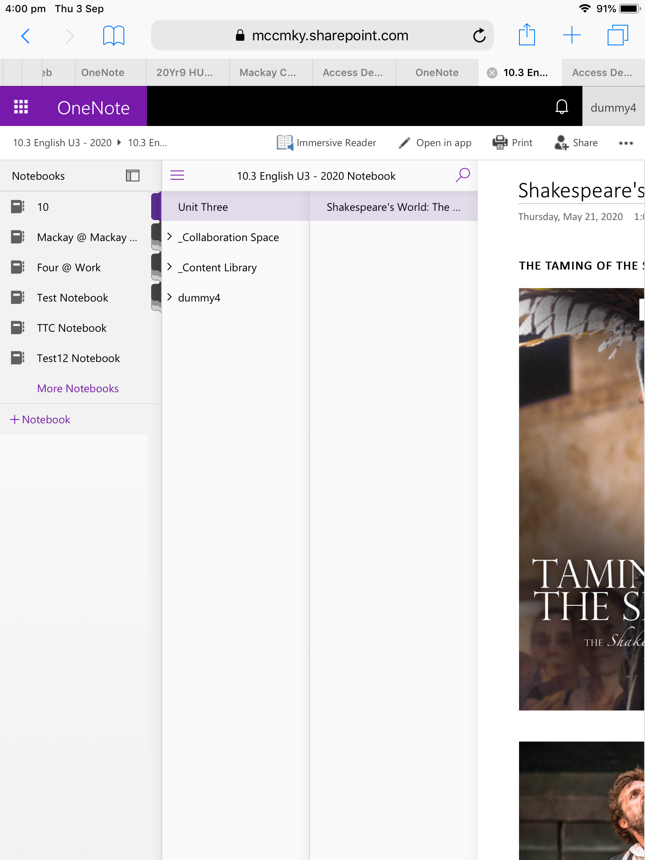The image size is (645, 860).
Task: Open Four @ Work notebook
Action: click(69, 267)
